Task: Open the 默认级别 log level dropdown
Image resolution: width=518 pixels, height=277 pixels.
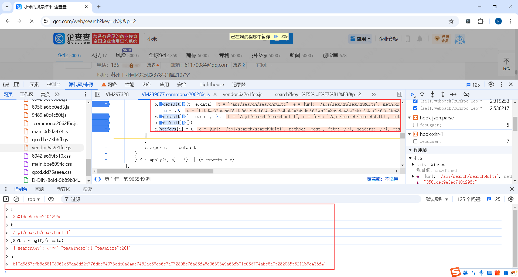Action: coord(437,199)
